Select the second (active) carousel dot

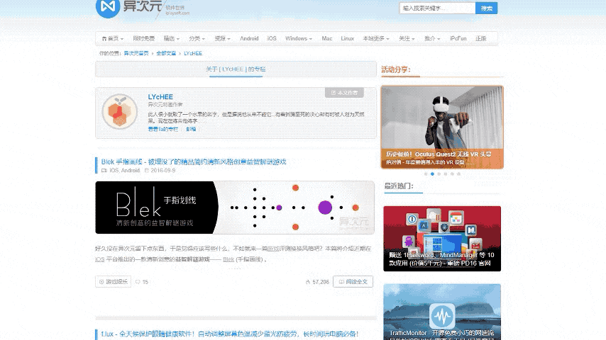(x=432, y=174)
